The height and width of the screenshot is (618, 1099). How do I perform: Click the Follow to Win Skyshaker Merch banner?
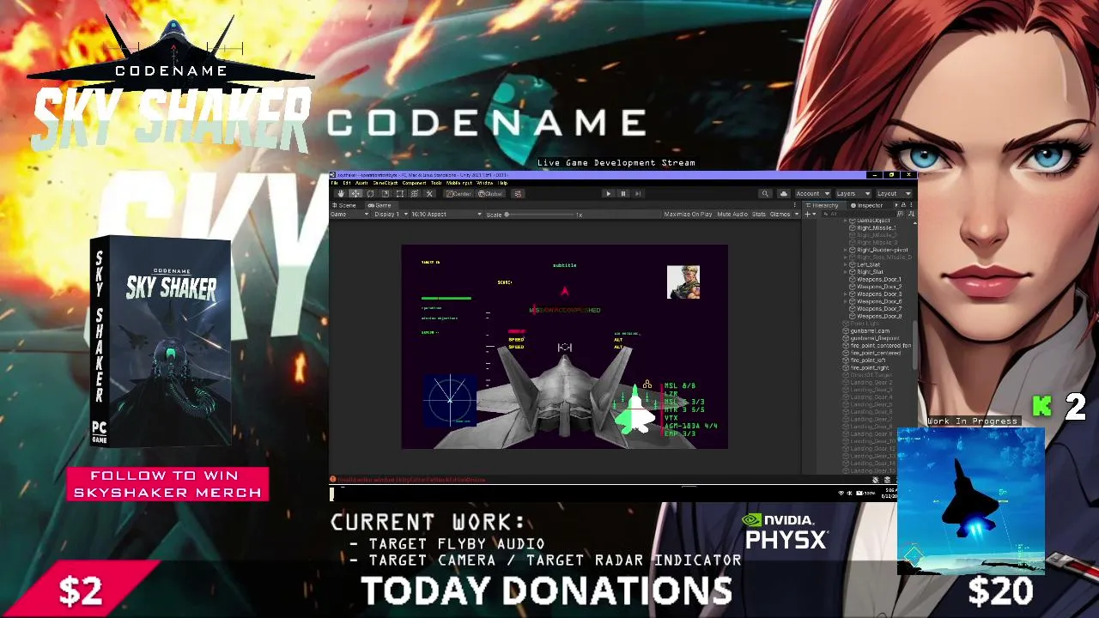pos(167,484)
